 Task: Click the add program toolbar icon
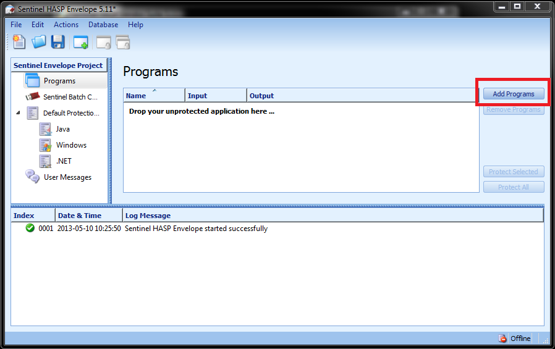(81, 43)
